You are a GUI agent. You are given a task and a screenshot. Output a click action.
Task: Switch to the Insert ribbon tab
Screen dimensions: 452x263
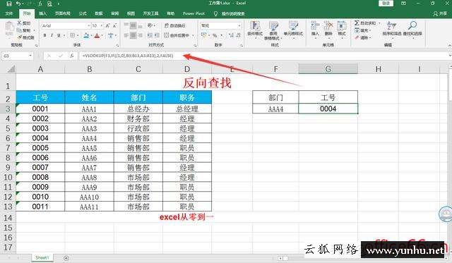[42, 13]
